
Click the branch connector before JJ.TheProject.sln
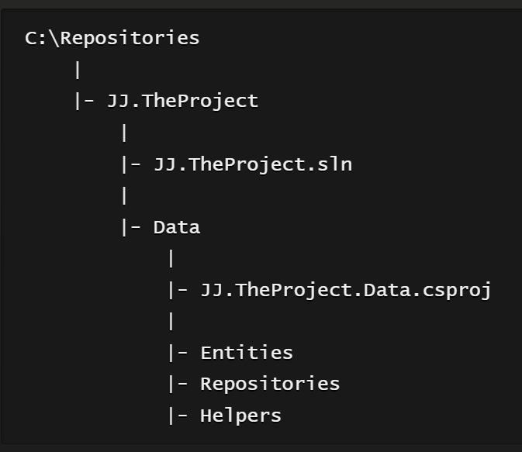point(131,164)
